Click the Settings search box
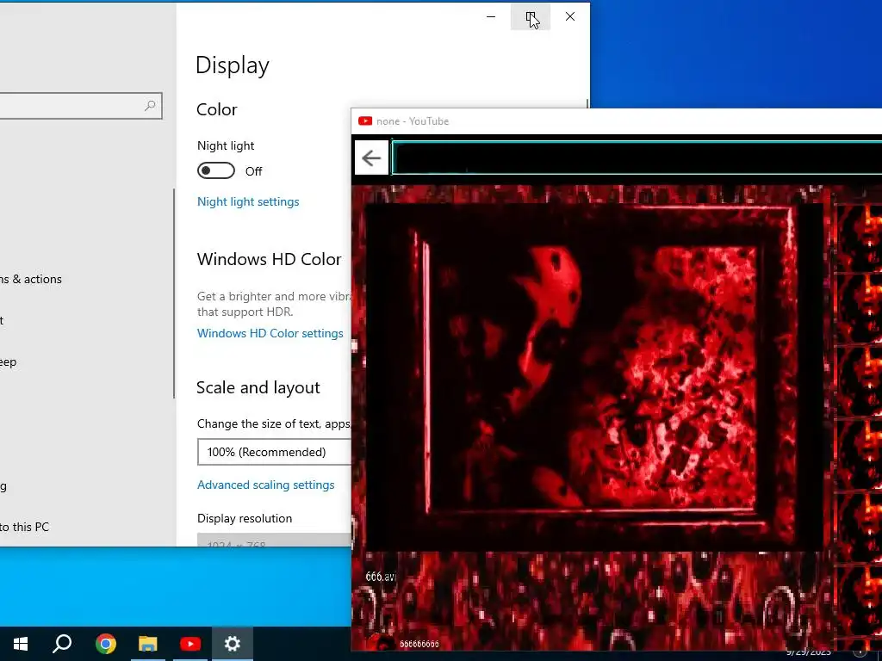882x661 pixels. pyautogui.click(x=81, y=106)
